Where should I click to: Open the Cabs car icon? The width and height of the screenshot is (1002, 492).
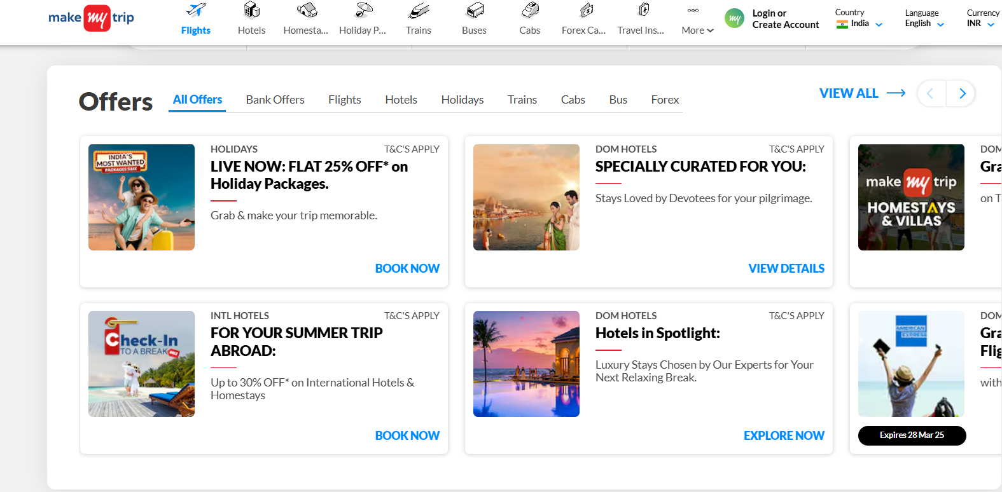(530, 10)
